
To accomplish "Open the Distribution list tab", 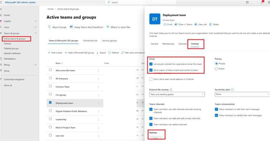I will [x=90, y=41].
